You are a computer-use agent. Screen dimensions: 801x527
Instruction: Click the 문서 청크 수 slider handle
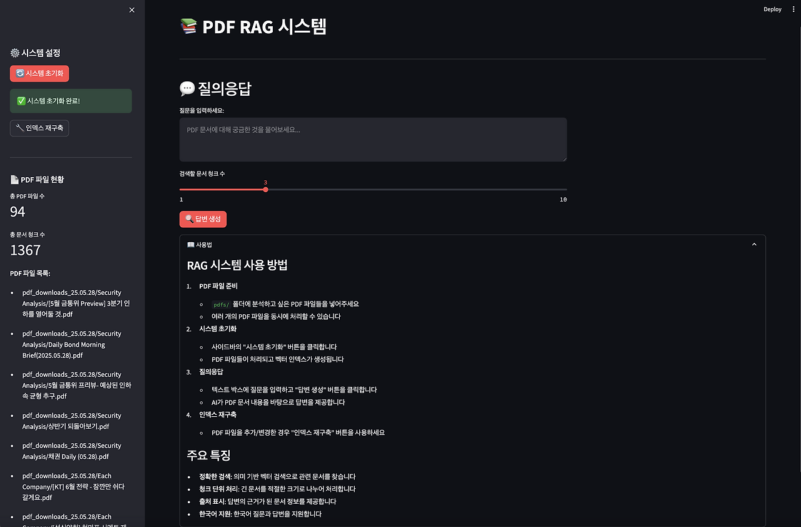(265, 189)
